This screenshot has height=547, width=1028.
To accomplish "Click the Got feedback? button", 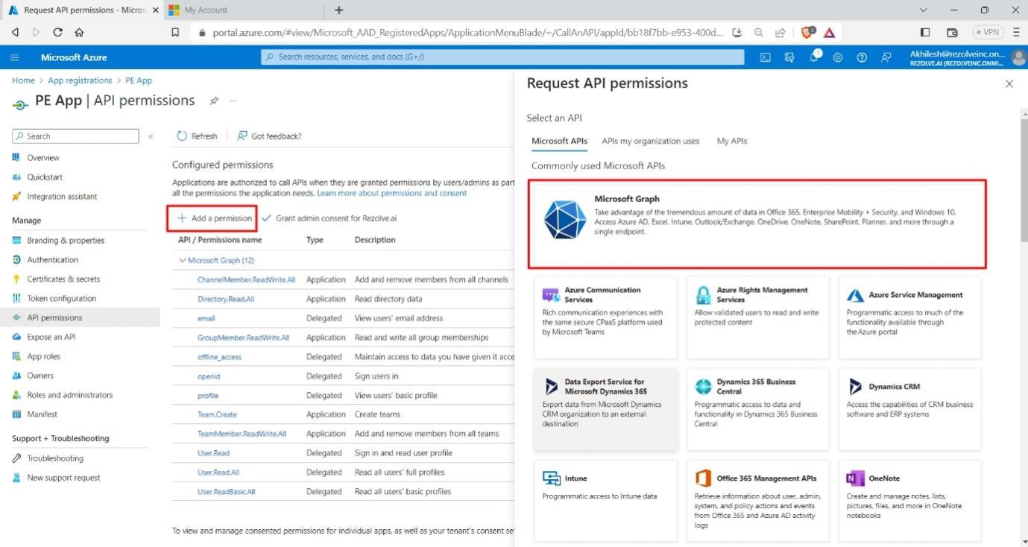I will [x=269, y=136].
